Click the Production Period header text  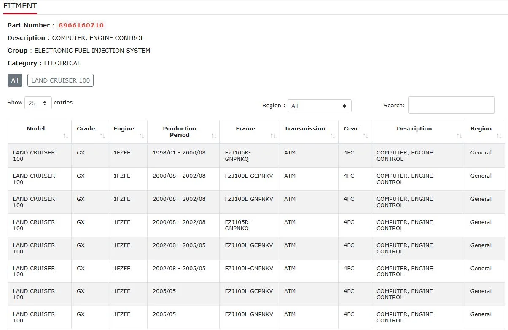(180, 132)
